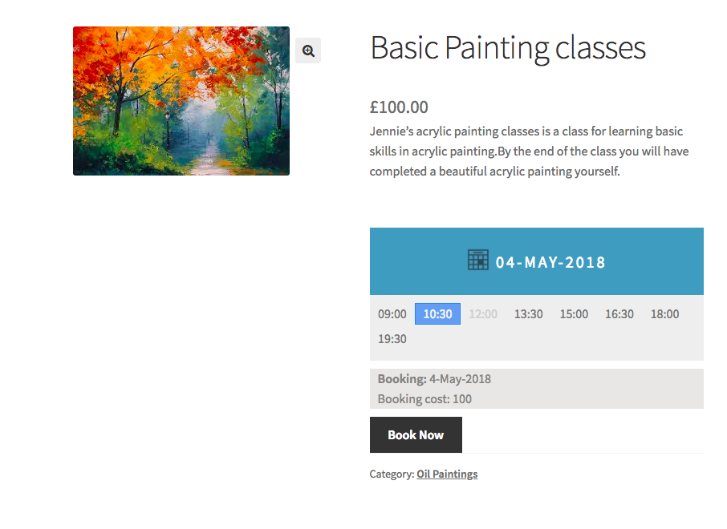Select the 16:30 time slot
Viewport: 727px width, 529px height.
point(619,314)
